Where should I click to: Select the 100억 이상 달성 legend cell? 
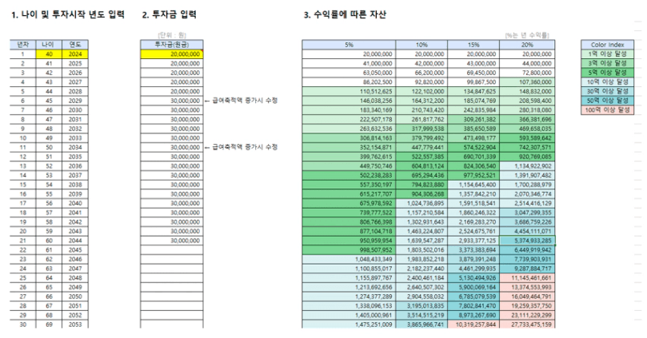click(607, 110)
